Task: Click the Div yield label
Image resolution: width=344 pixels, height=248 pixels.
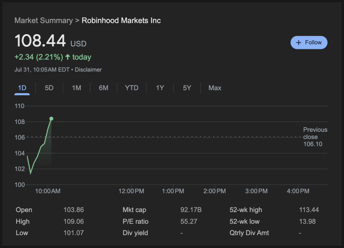Action: pos(135,233)
